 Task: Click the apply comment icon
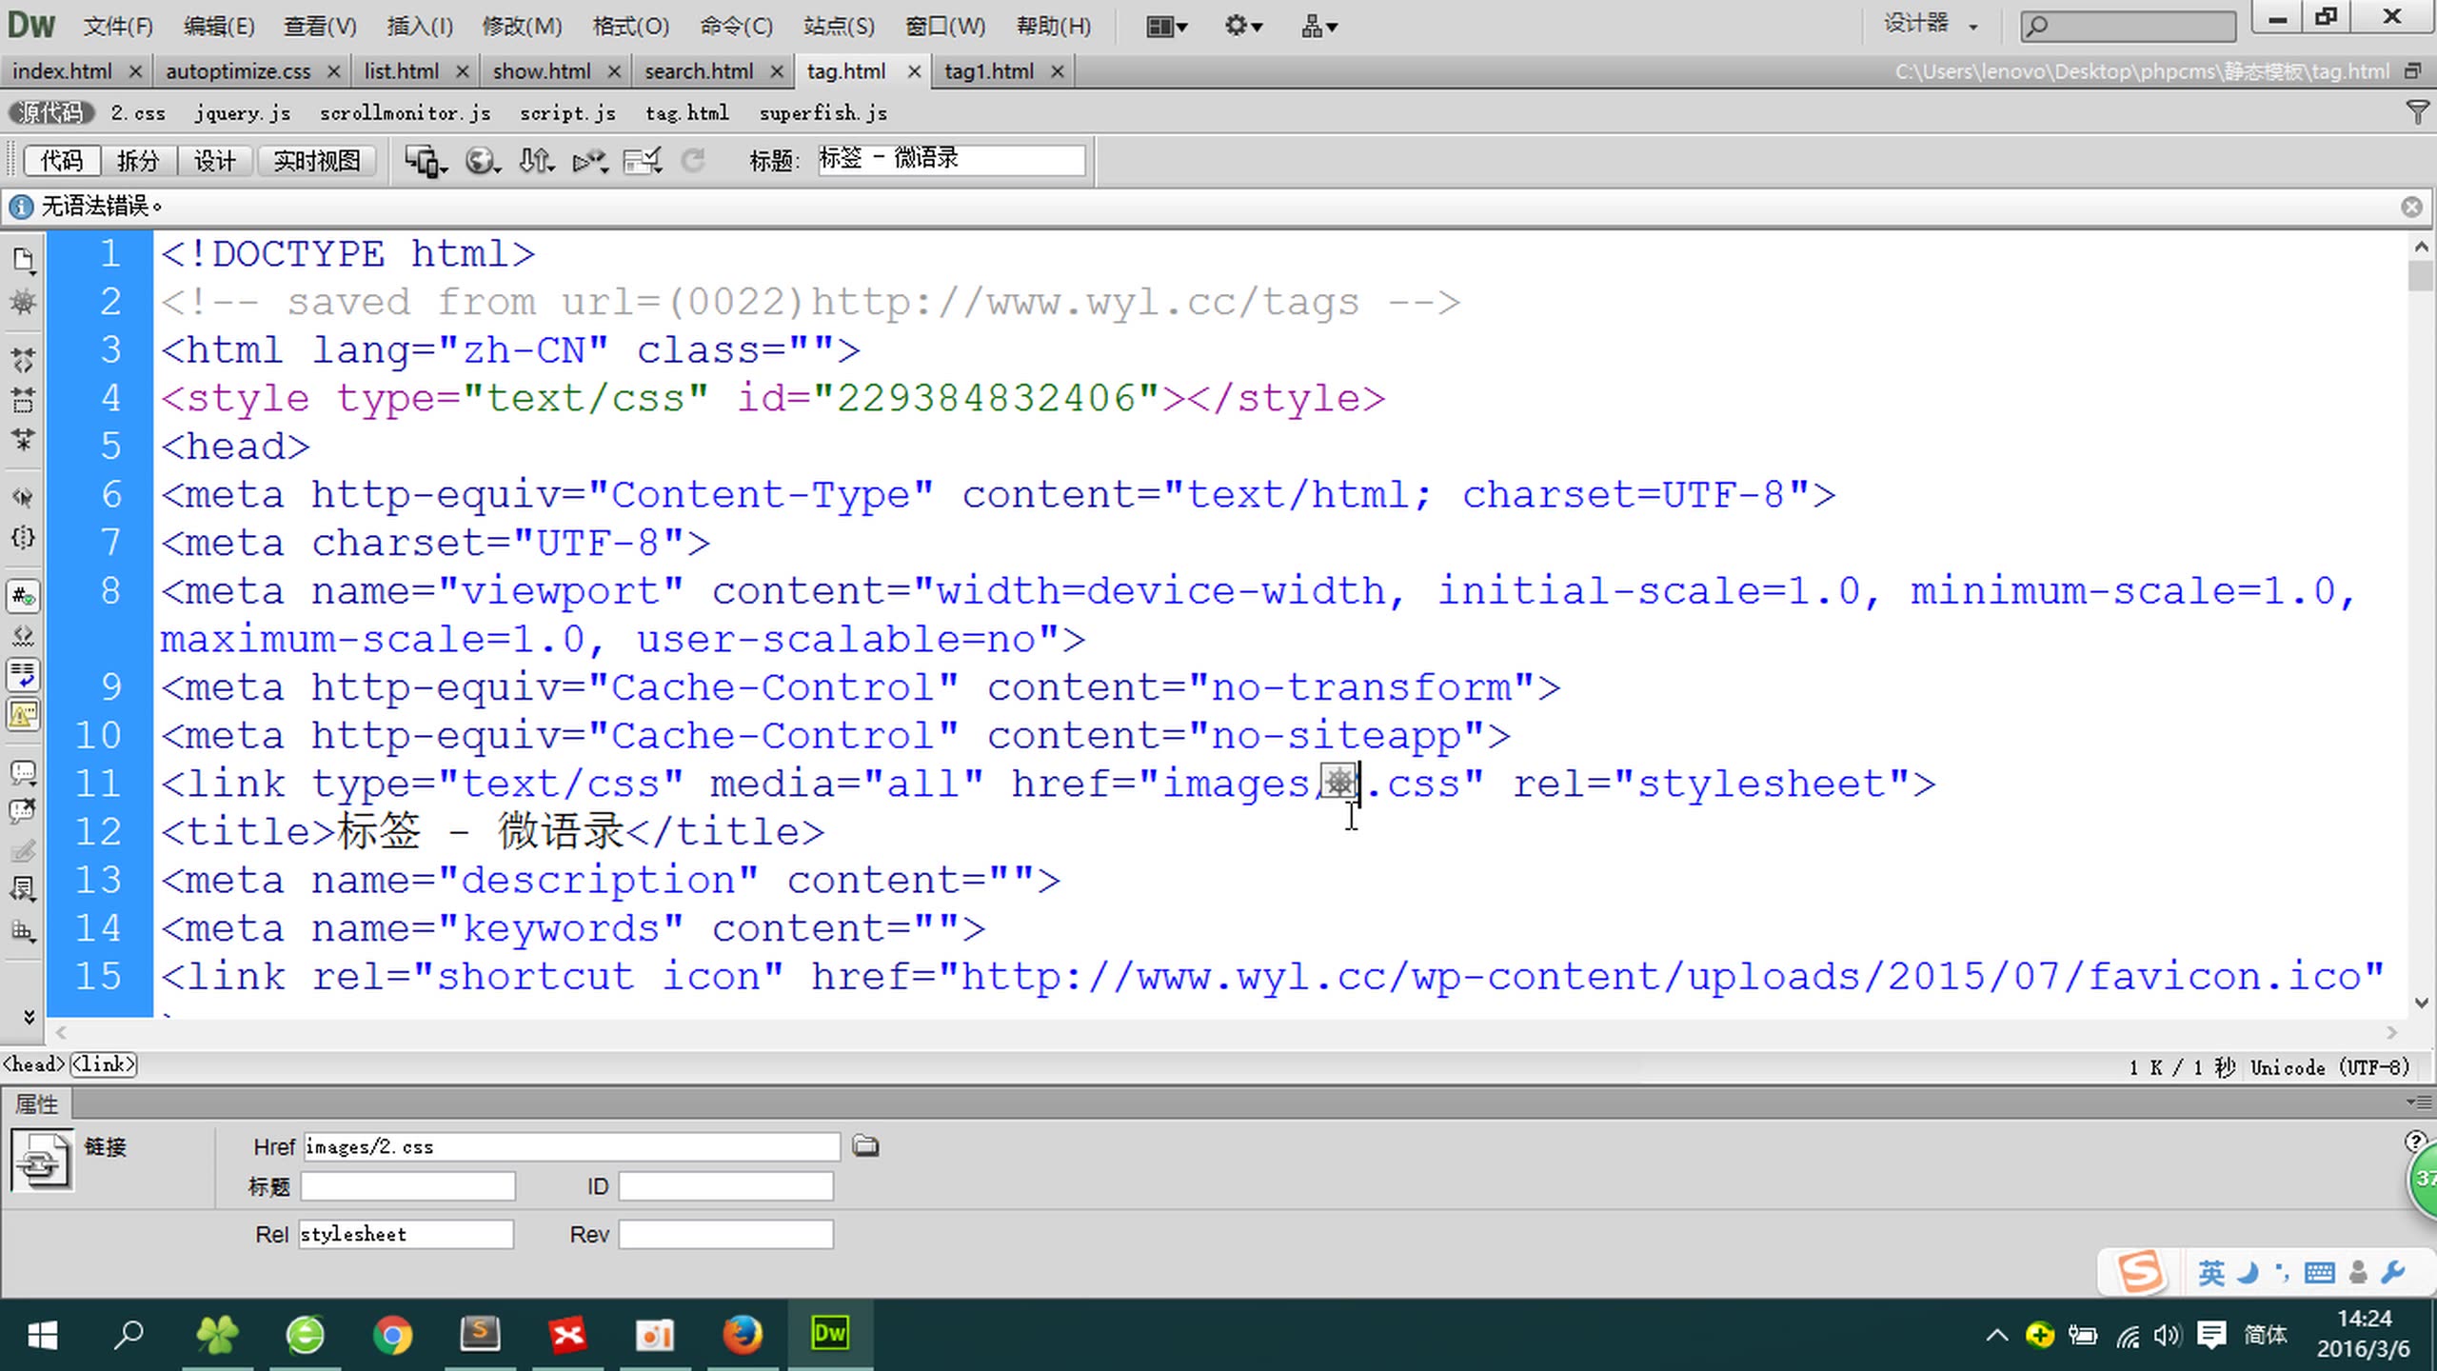click(x=23, y=772)
